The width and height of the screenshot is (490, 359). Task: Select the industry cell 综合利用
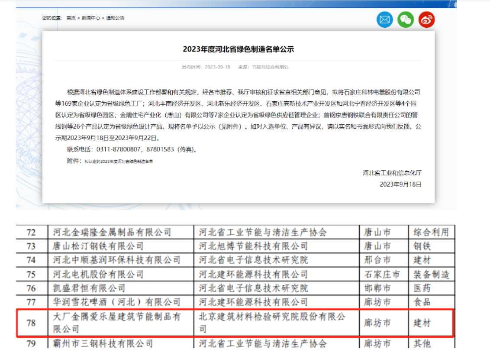[x=432, y=233]
